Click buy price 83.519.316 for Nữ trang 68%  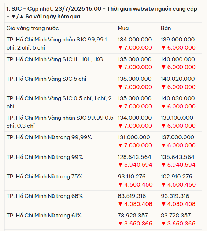click(x=132, y=196)
